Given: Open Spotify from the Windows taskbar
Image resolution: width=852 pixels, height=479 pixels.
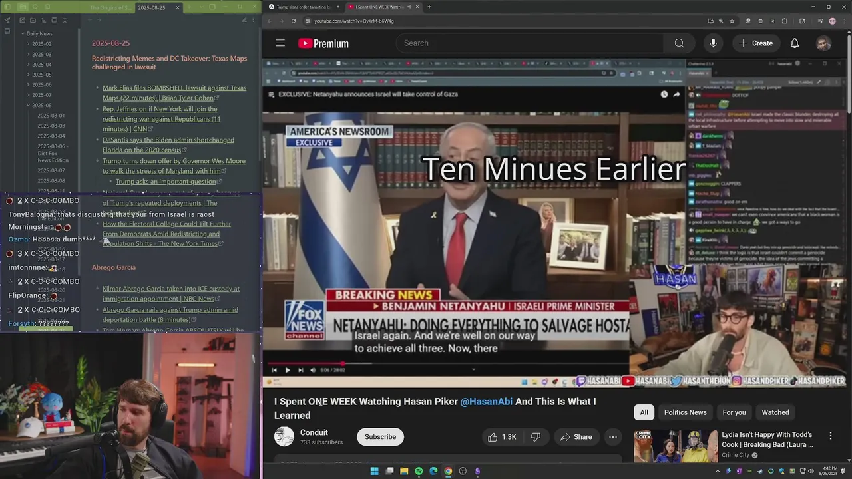Looking at the screenshot, I should 419,471.
